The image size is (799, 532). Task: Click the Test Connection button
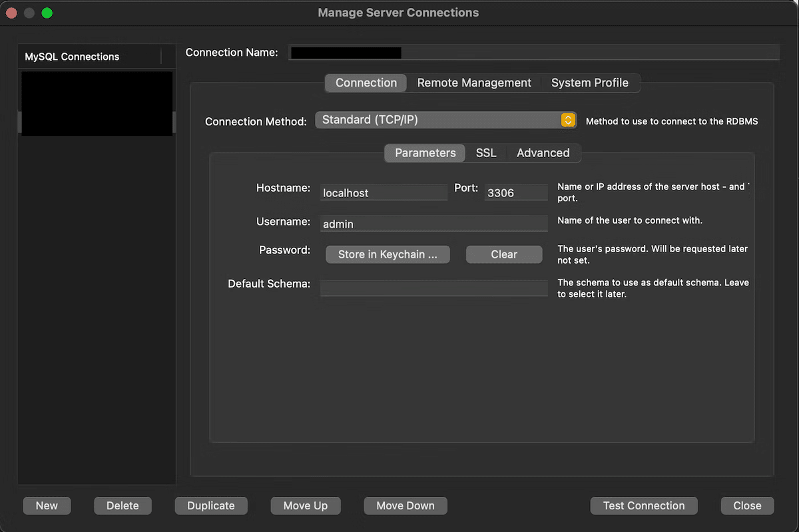pyautogui.click(x=644, y=505)
